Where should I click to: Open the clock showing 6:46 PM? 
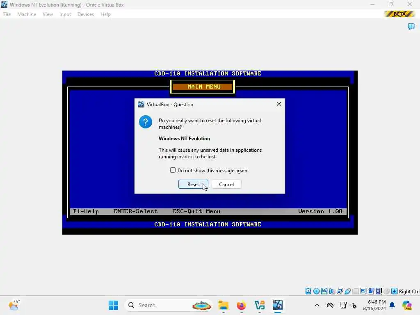374,305
